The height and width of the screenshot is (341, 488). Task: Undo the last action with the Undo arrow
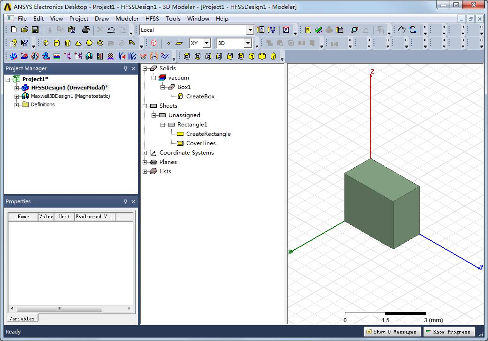coord(111,30)
